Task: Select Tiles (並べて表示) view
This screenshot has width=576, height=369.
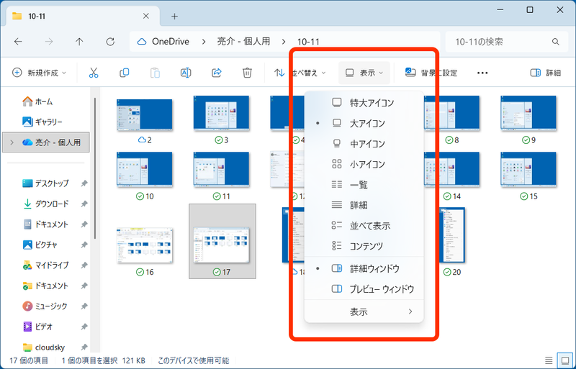Action: click(364, 225)
